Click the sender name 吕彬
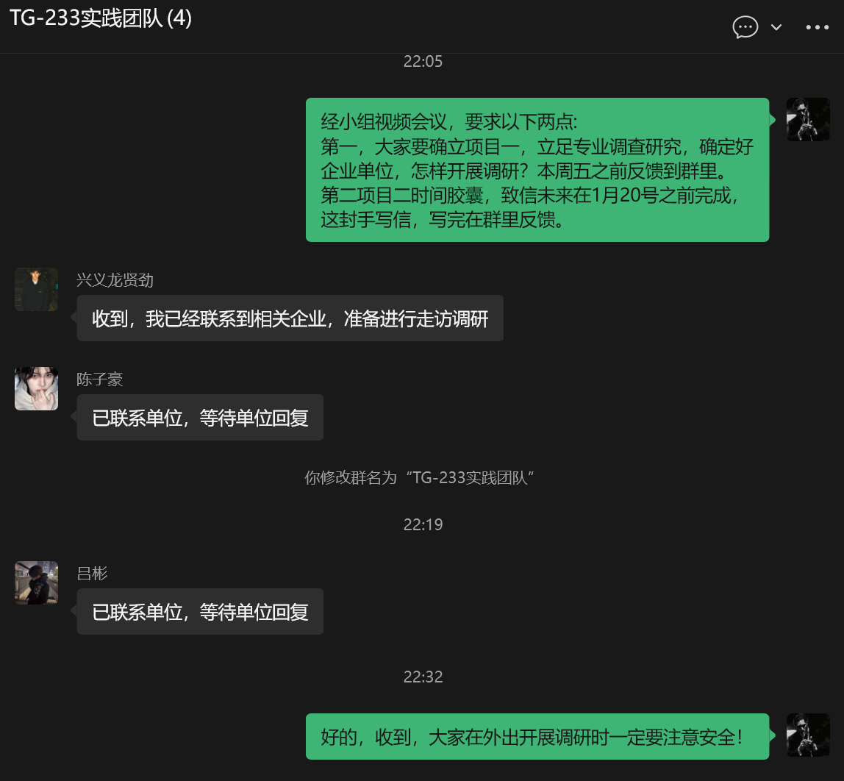The height and width of the screenshot is (781, 844). 92,573
